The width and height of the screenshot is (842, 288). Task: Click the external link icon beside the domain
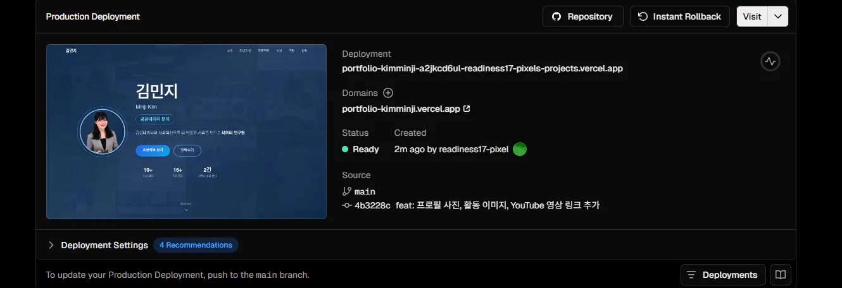(467, 109)
